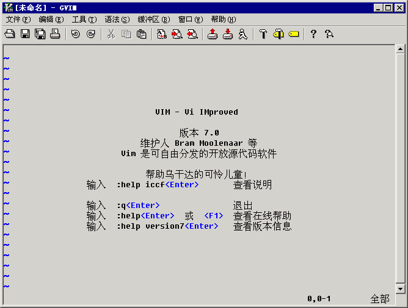Screen dimensions: 408x308
Task: Open the 窗口(W) menu
Action: click(x=191, y=20)
